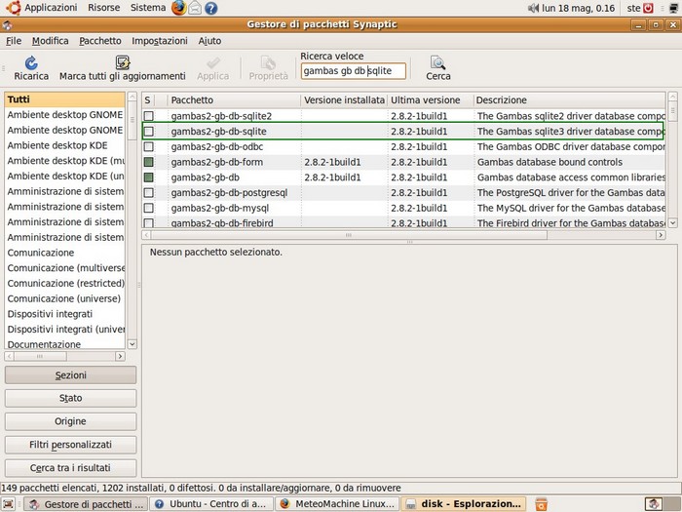682x512 pixels.
Task: Open the help launcher in top panel
Action: [211, 8]
